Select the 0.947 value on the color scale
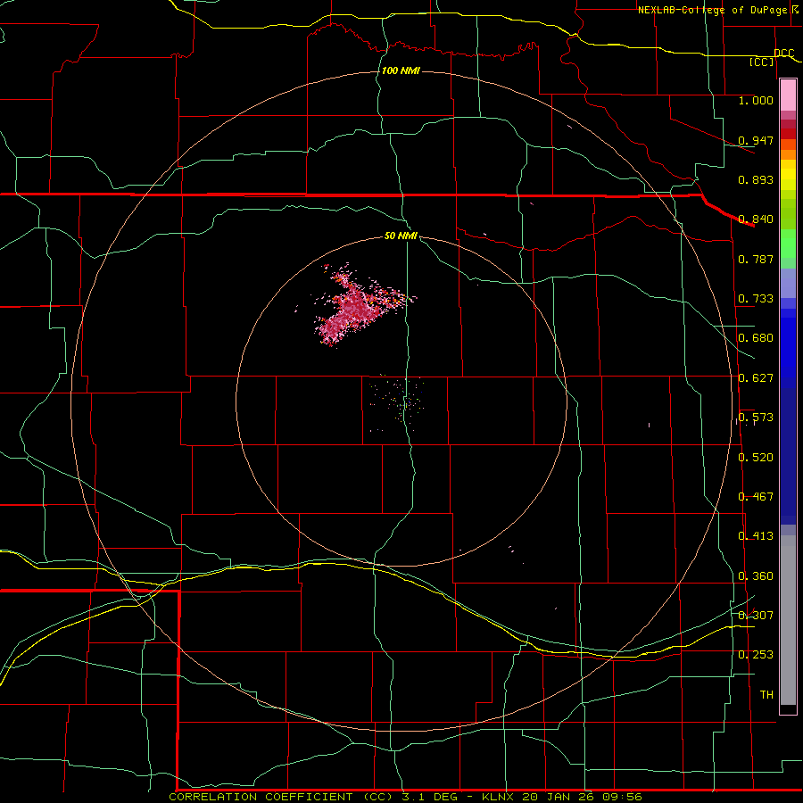Screen dimensions: 803x803 (756, 140)
